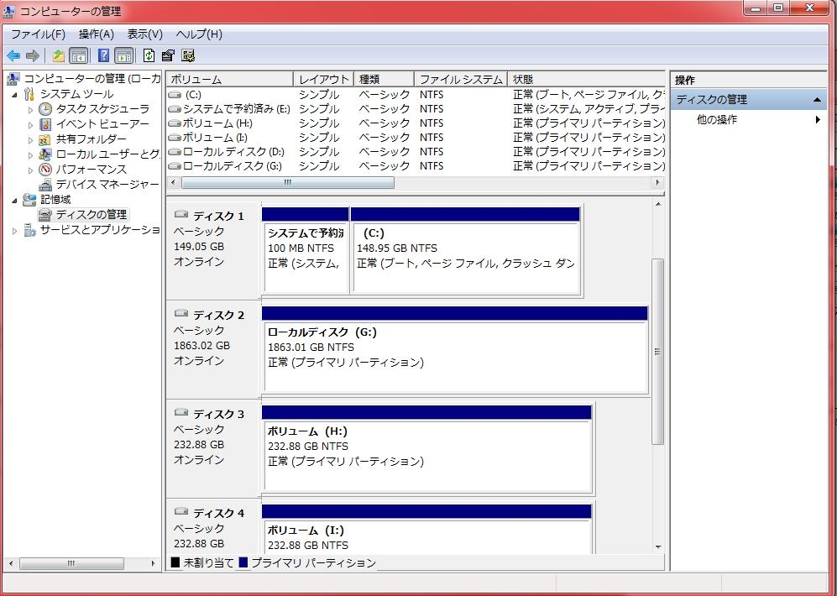Expand the タスク スケジューラ node arrow

[x=30, y=110]
